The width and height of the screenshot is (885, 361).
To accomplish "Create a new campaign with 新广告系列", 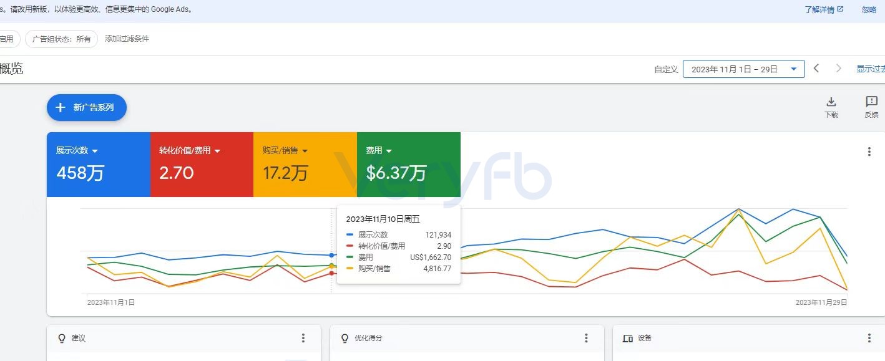I will coord(87,107).
